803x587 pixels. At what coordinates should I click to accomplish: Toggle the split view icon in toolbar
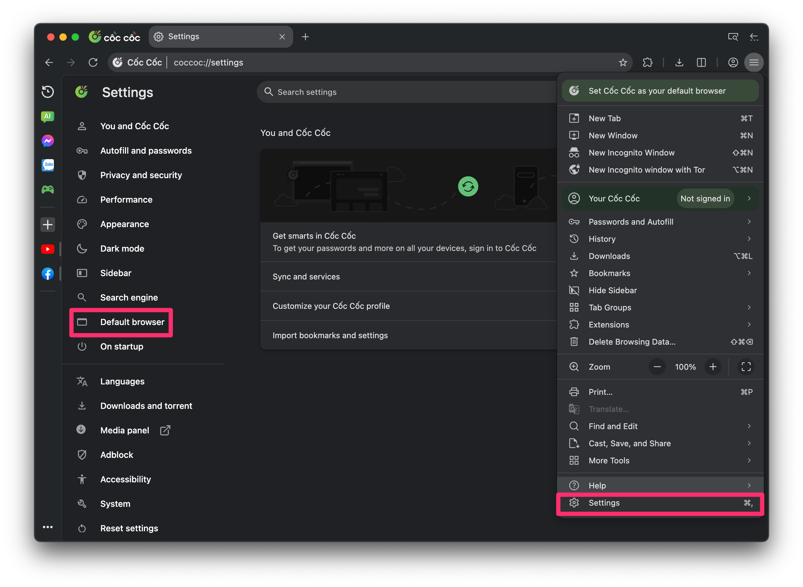coord(701,62)
